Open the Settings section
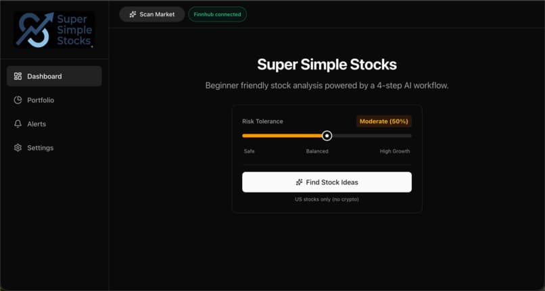Image resolution: width=545 pixels, height=291 pixels. [54, 148]
